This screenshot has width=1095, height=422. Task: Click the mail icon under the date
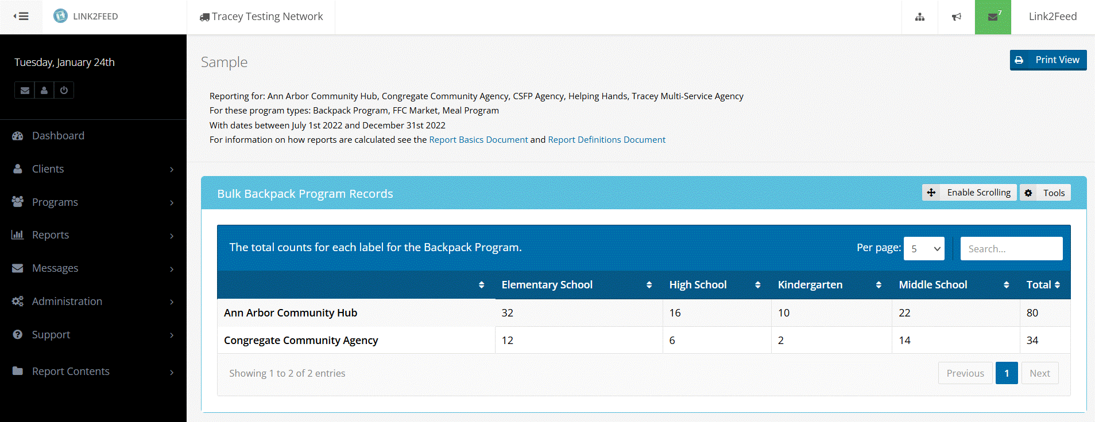tap(25, 90)
